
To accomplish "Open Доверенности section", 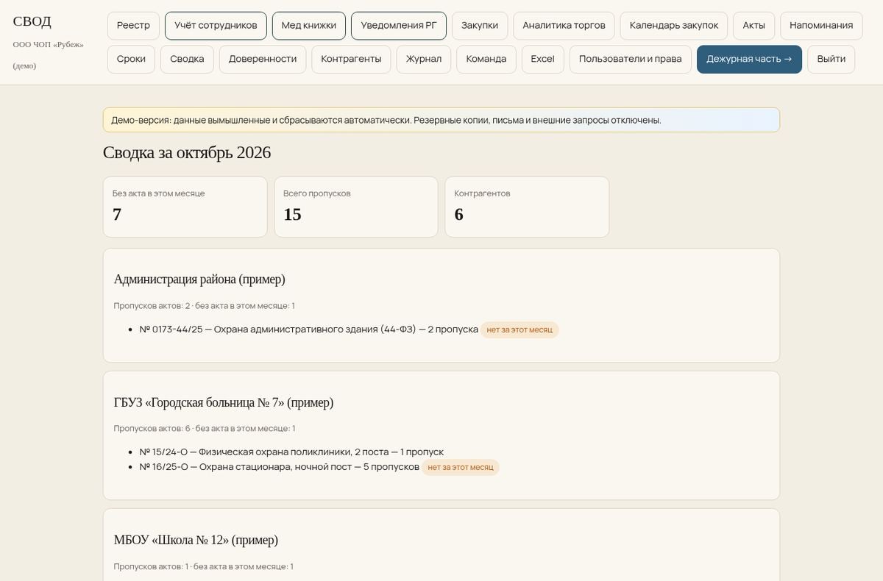I will point(263,59).
